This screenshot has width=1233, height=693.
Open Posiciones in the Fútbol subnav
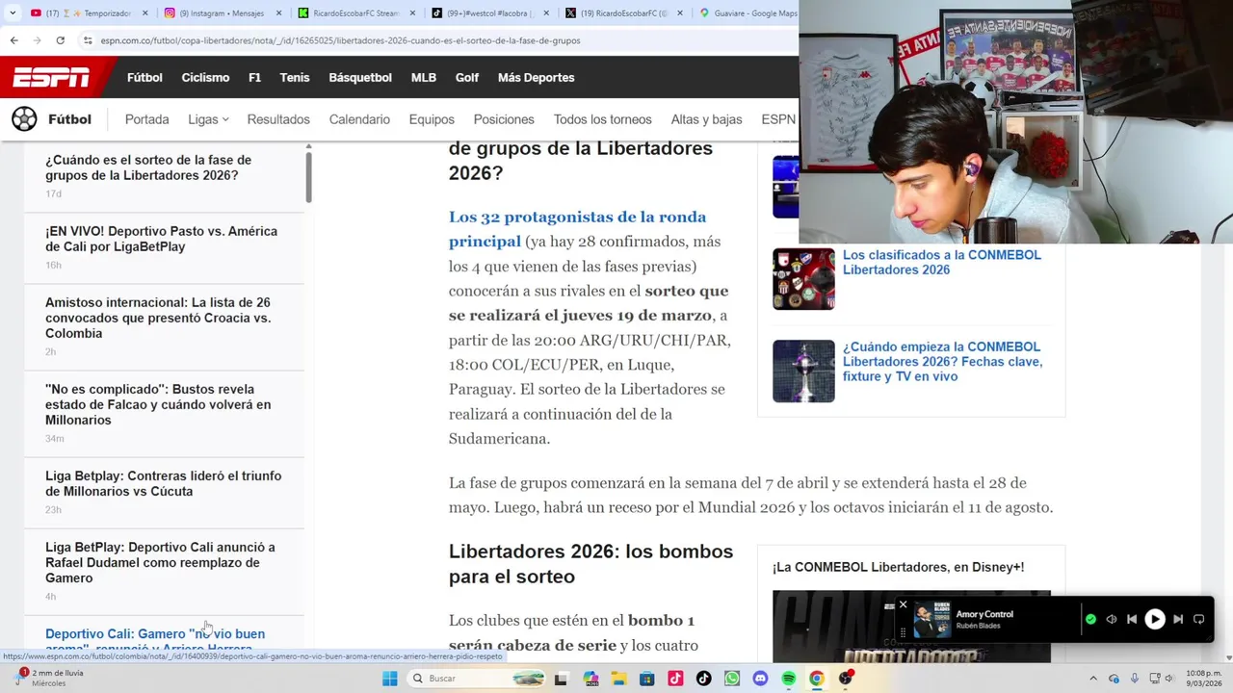504,119
